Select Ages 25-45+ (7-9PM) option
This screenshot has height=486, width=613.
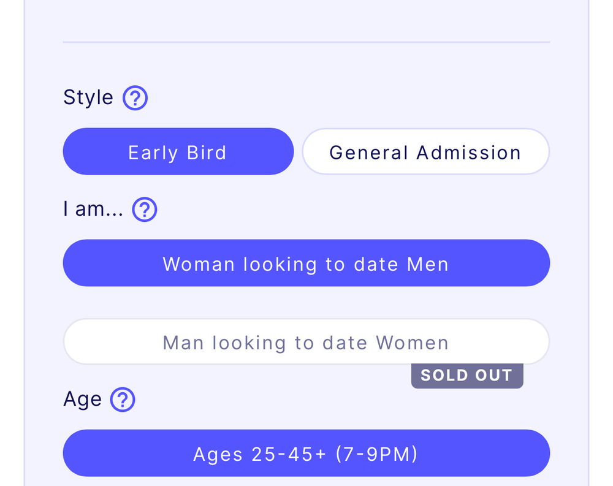point(306,453)
